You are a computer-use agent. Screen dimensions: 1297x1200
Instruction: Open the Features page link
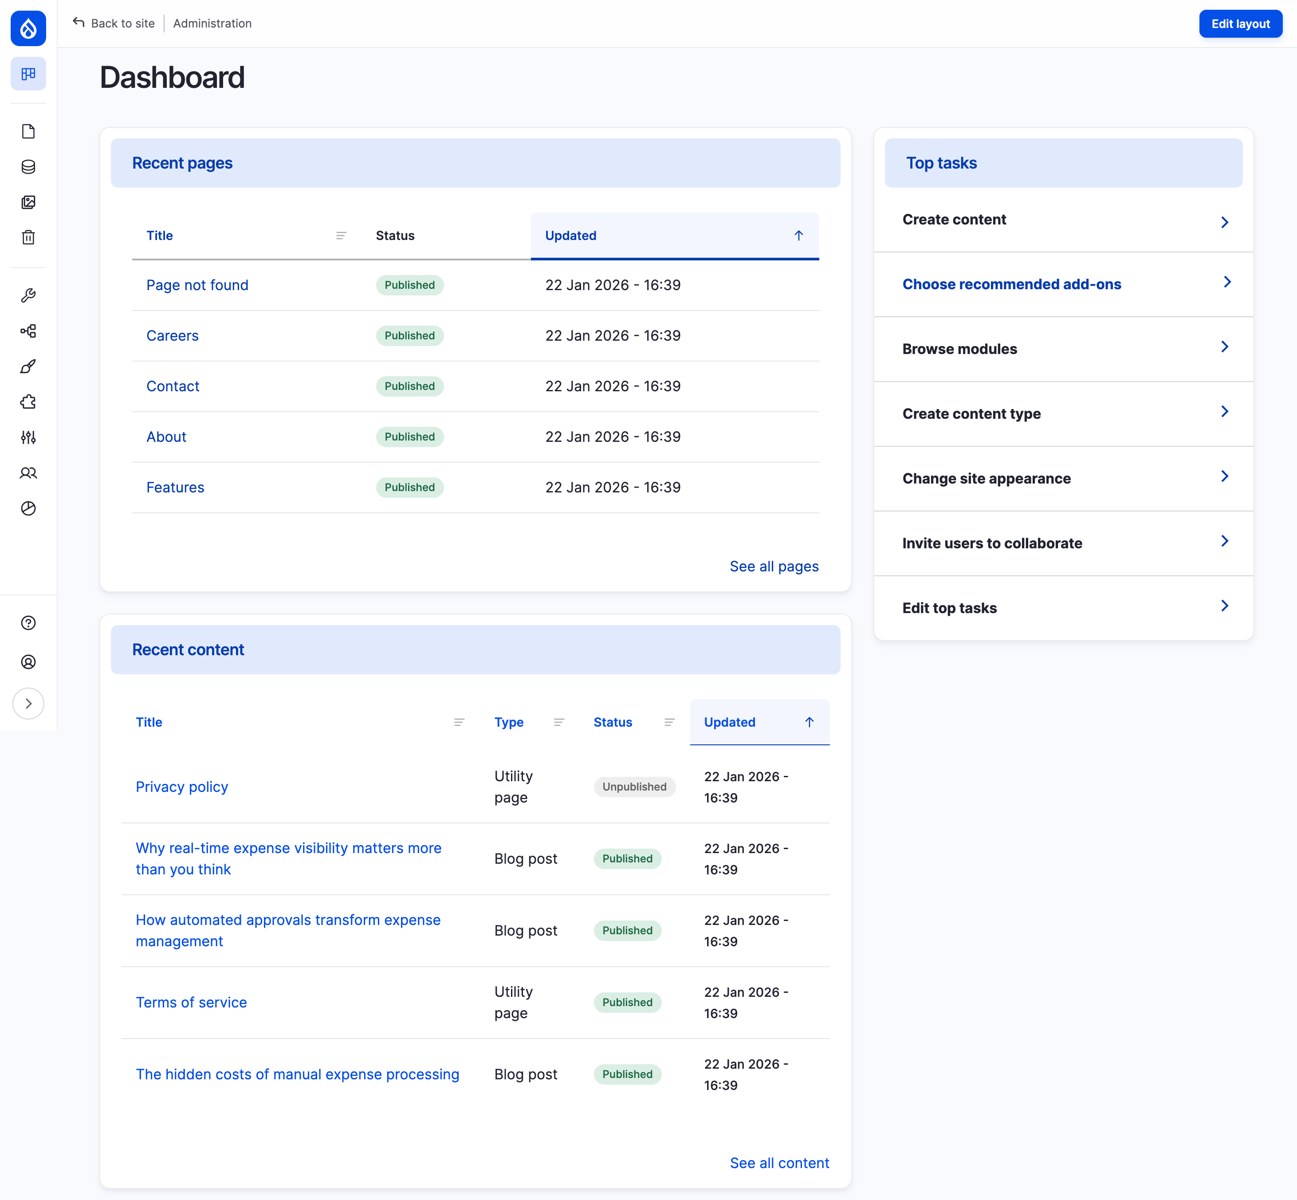point(175,488)
